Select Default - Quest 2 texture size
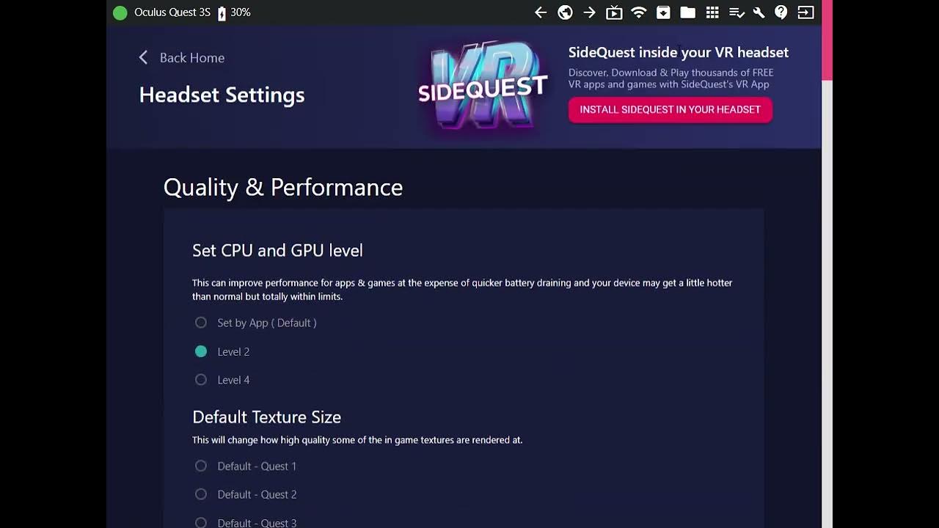Viewport: 939px width, 528px height. (x=201, y=494)
